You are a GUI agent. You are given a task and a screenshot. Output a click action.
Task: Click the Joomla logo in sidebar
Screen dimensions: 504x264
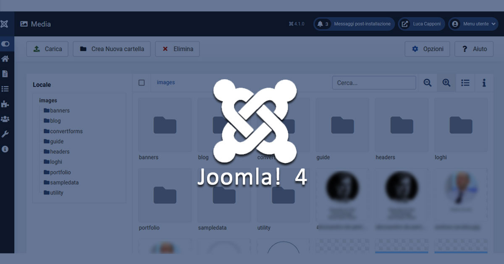click(5, 24)
